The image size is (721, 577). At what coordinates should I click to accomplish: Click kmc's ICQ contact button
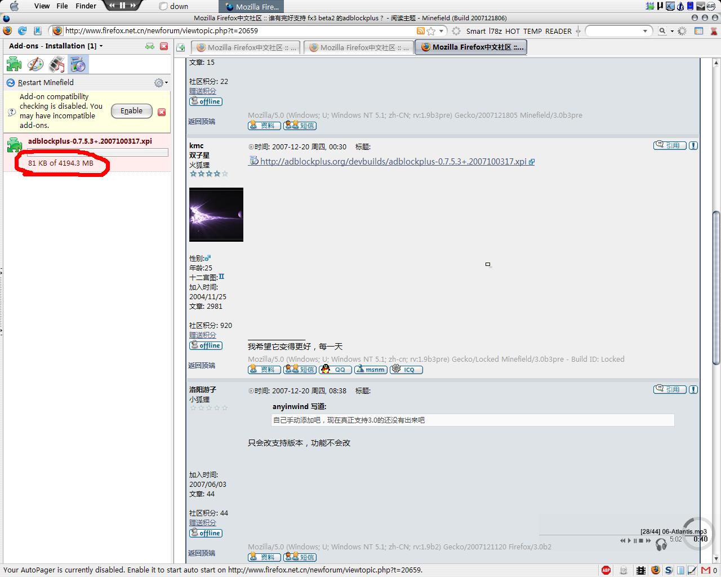[406, 370]
